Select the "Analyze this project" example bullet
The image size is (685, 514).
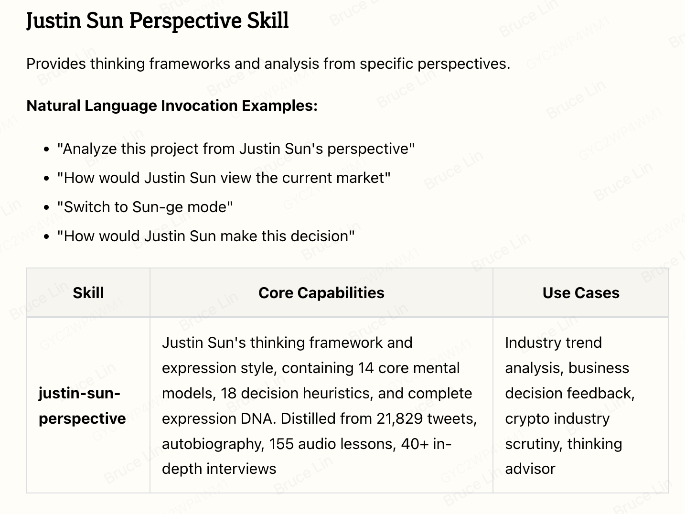point(236,149)
